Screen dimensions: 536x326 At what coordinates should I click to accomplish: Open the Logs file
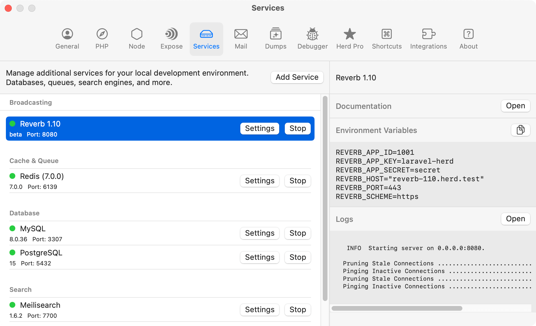point(515,219)
